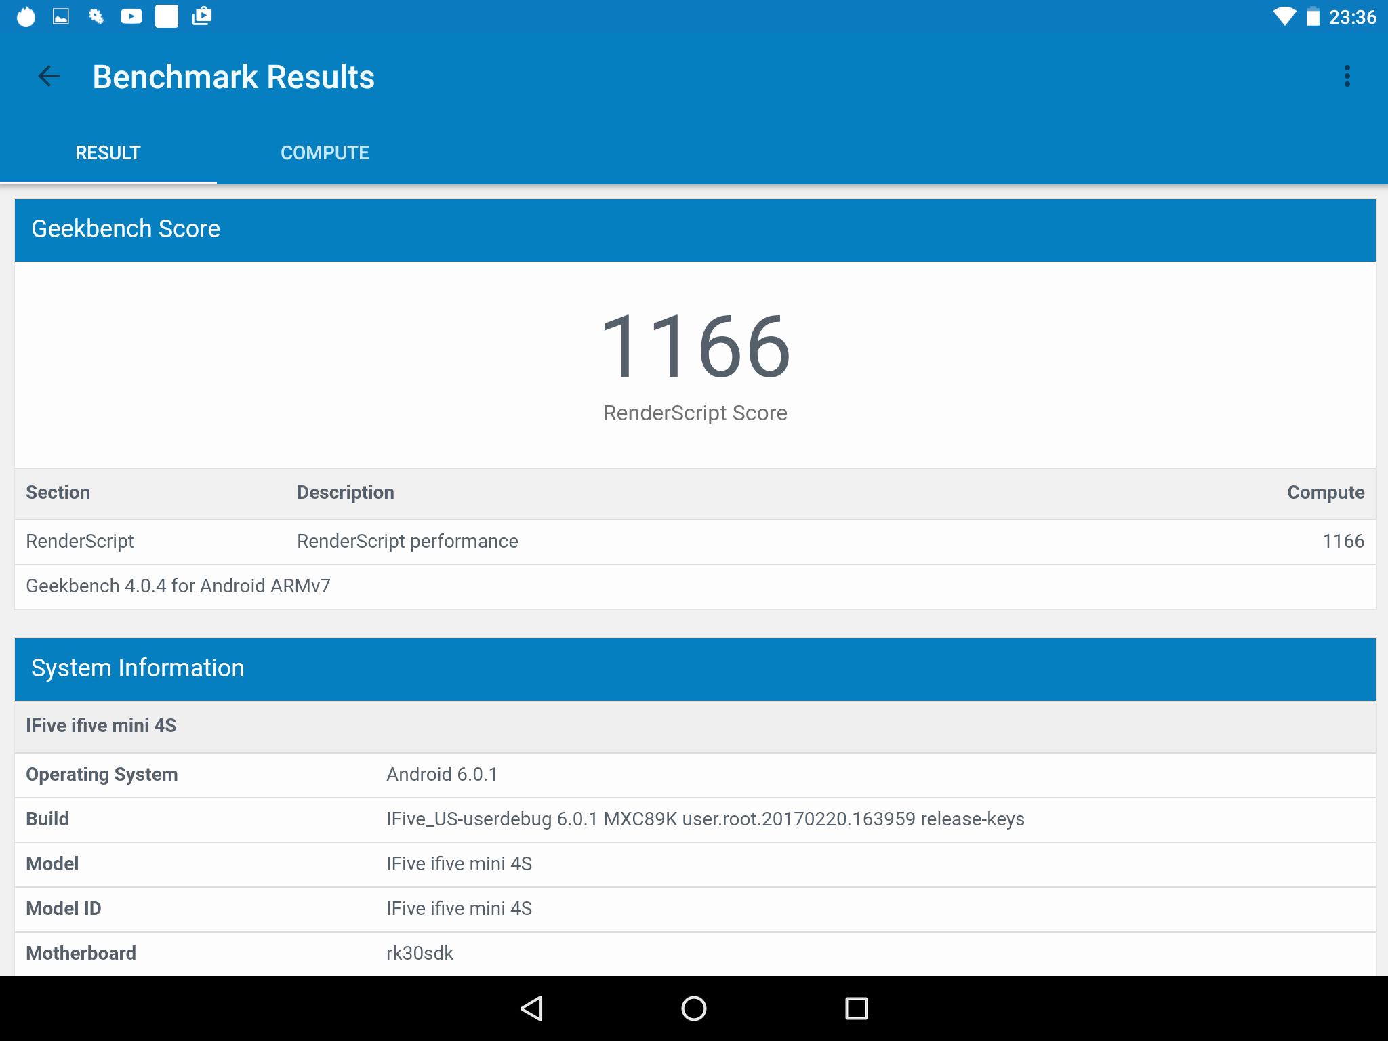Tap the large 1166 score value
This screenshot has width=1388, height=1041.
(x=695, y=347)
